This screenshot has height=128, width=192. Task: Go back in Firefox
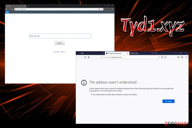pos(78,57)
